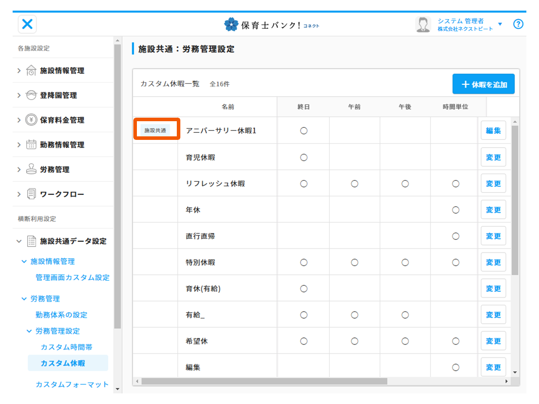Open the help question mark icon
This screenshot has height=404, width=539.
pos(518,24)
